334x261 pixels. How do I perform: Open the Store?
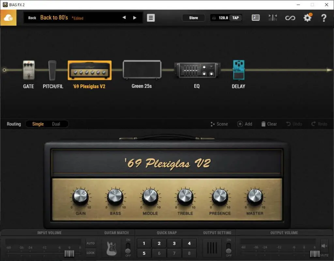(x=193, y=18)
